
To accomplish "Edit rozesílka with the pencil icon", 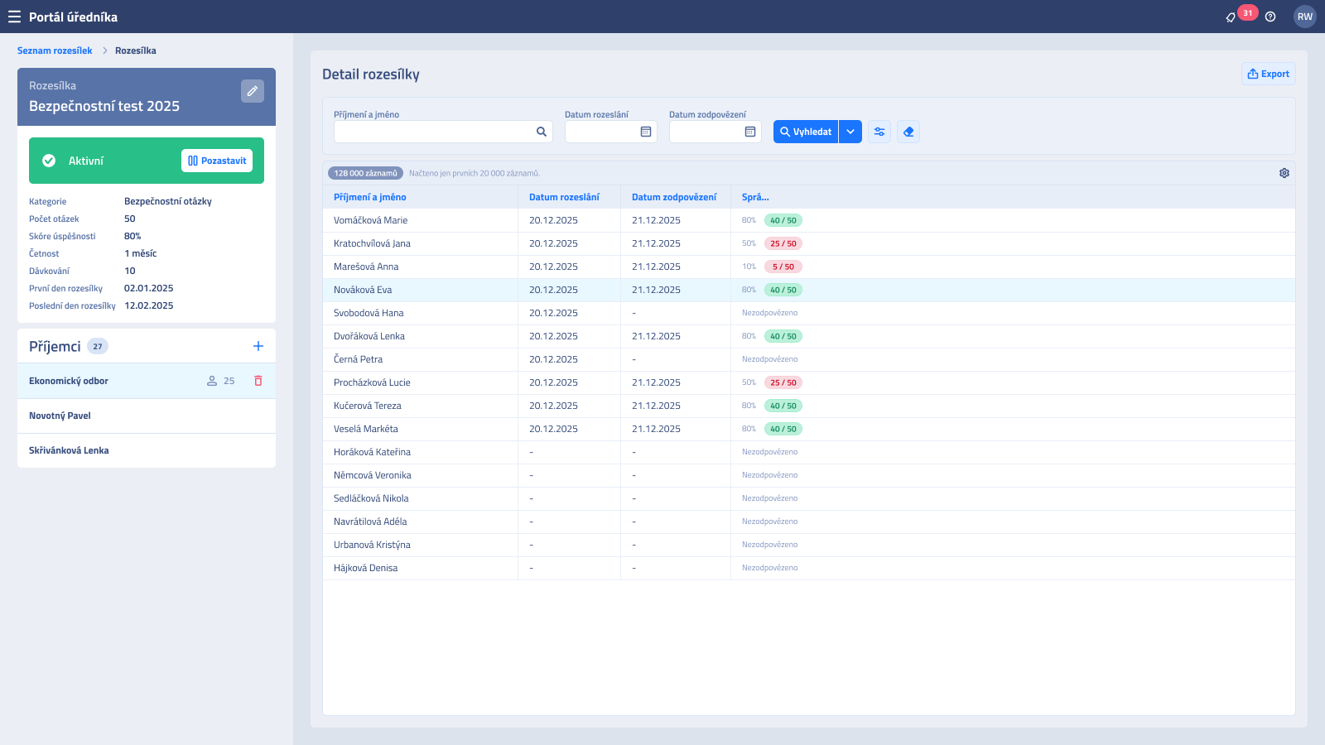I will tap(253, 91).
